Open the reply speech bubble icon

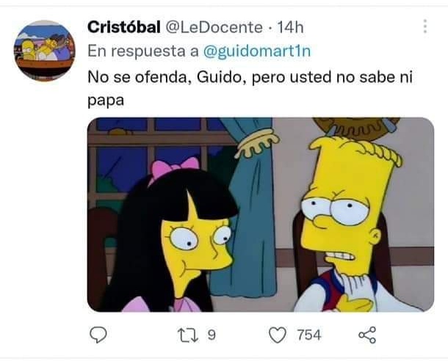pos(98,335)
